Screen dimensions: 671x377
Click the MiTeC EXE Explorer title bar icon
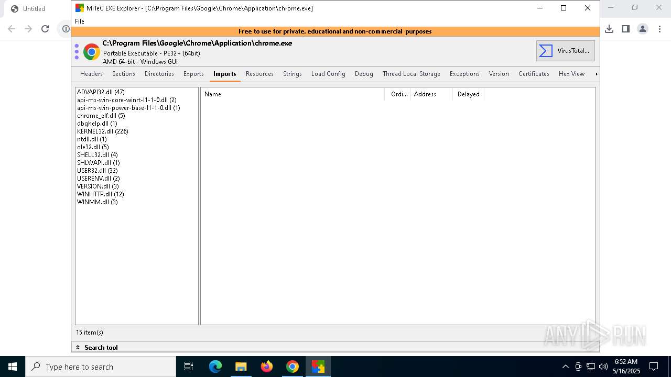pyautogui.click(x=79, y=8)
